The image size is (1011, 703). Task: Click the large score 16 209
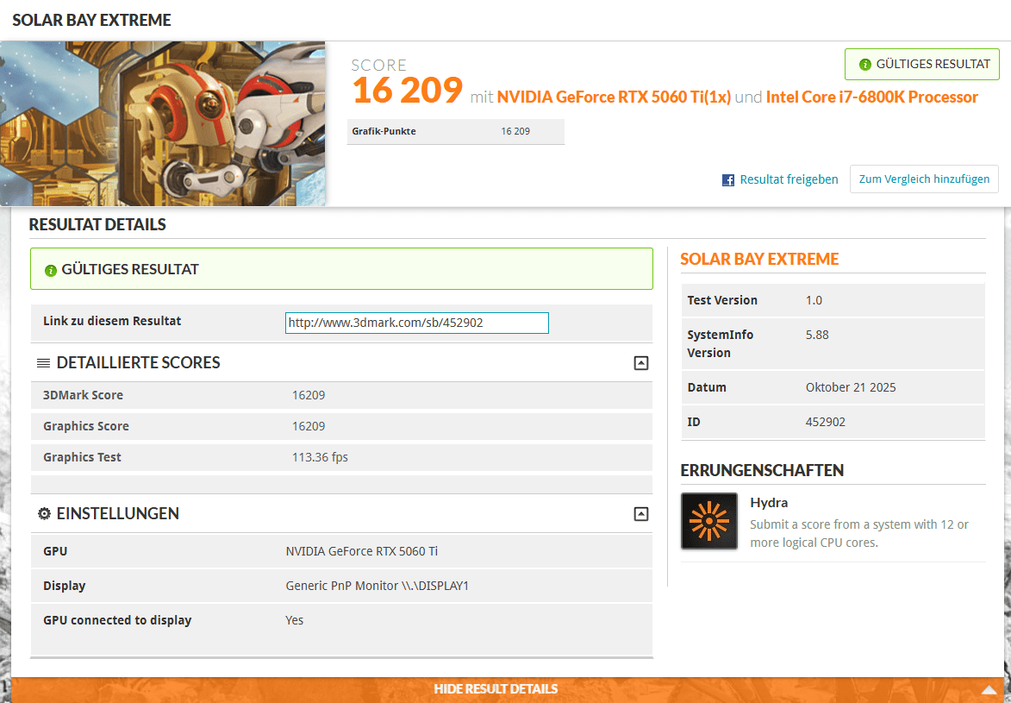(408, 90)
